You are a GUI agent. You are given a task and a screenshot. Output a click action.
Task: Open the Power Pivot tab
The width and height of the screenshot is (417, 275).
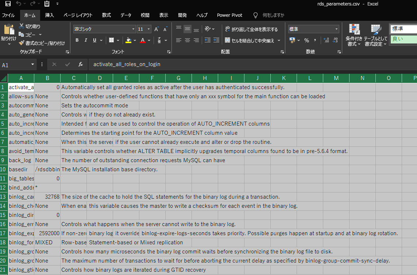pyautogui.click(x=229, y=15)
